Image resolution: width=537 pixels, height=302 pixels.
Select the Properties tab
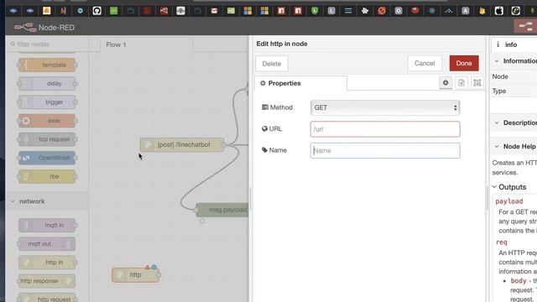click(x=300, y=83)
